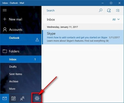124x103 pixels.
Task: Open the Skype email message
Action: 83,37
